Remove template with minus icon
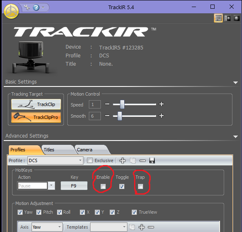Image resolution: width=242 pixels, height=232 pixels. coord(151,227)
